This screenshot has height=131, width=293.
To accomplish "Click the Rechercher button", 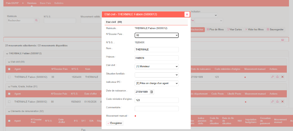I will point(197,29).
